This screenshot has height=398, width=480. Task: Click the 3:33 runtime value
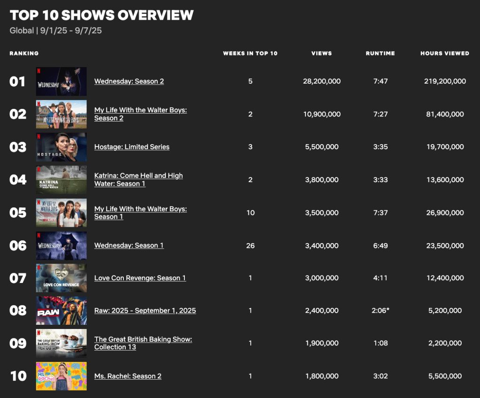381,180
